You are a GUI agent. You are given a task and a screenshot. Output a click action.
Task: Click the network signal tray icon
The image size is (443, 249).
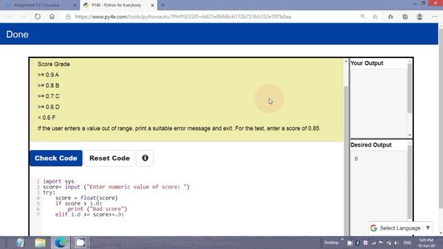coord(373,243)
